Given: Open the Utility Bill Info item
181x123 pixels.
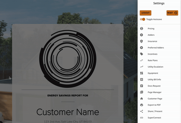Looking at the screenshot, I should tap(154, 80).
